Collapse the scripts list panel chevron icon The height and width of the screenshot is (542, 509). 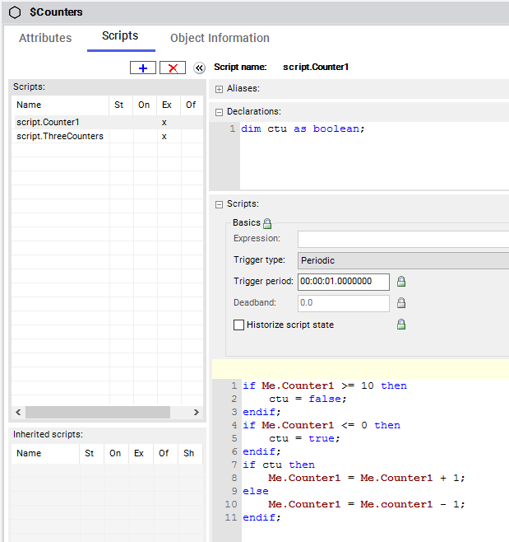click(199, 68)
